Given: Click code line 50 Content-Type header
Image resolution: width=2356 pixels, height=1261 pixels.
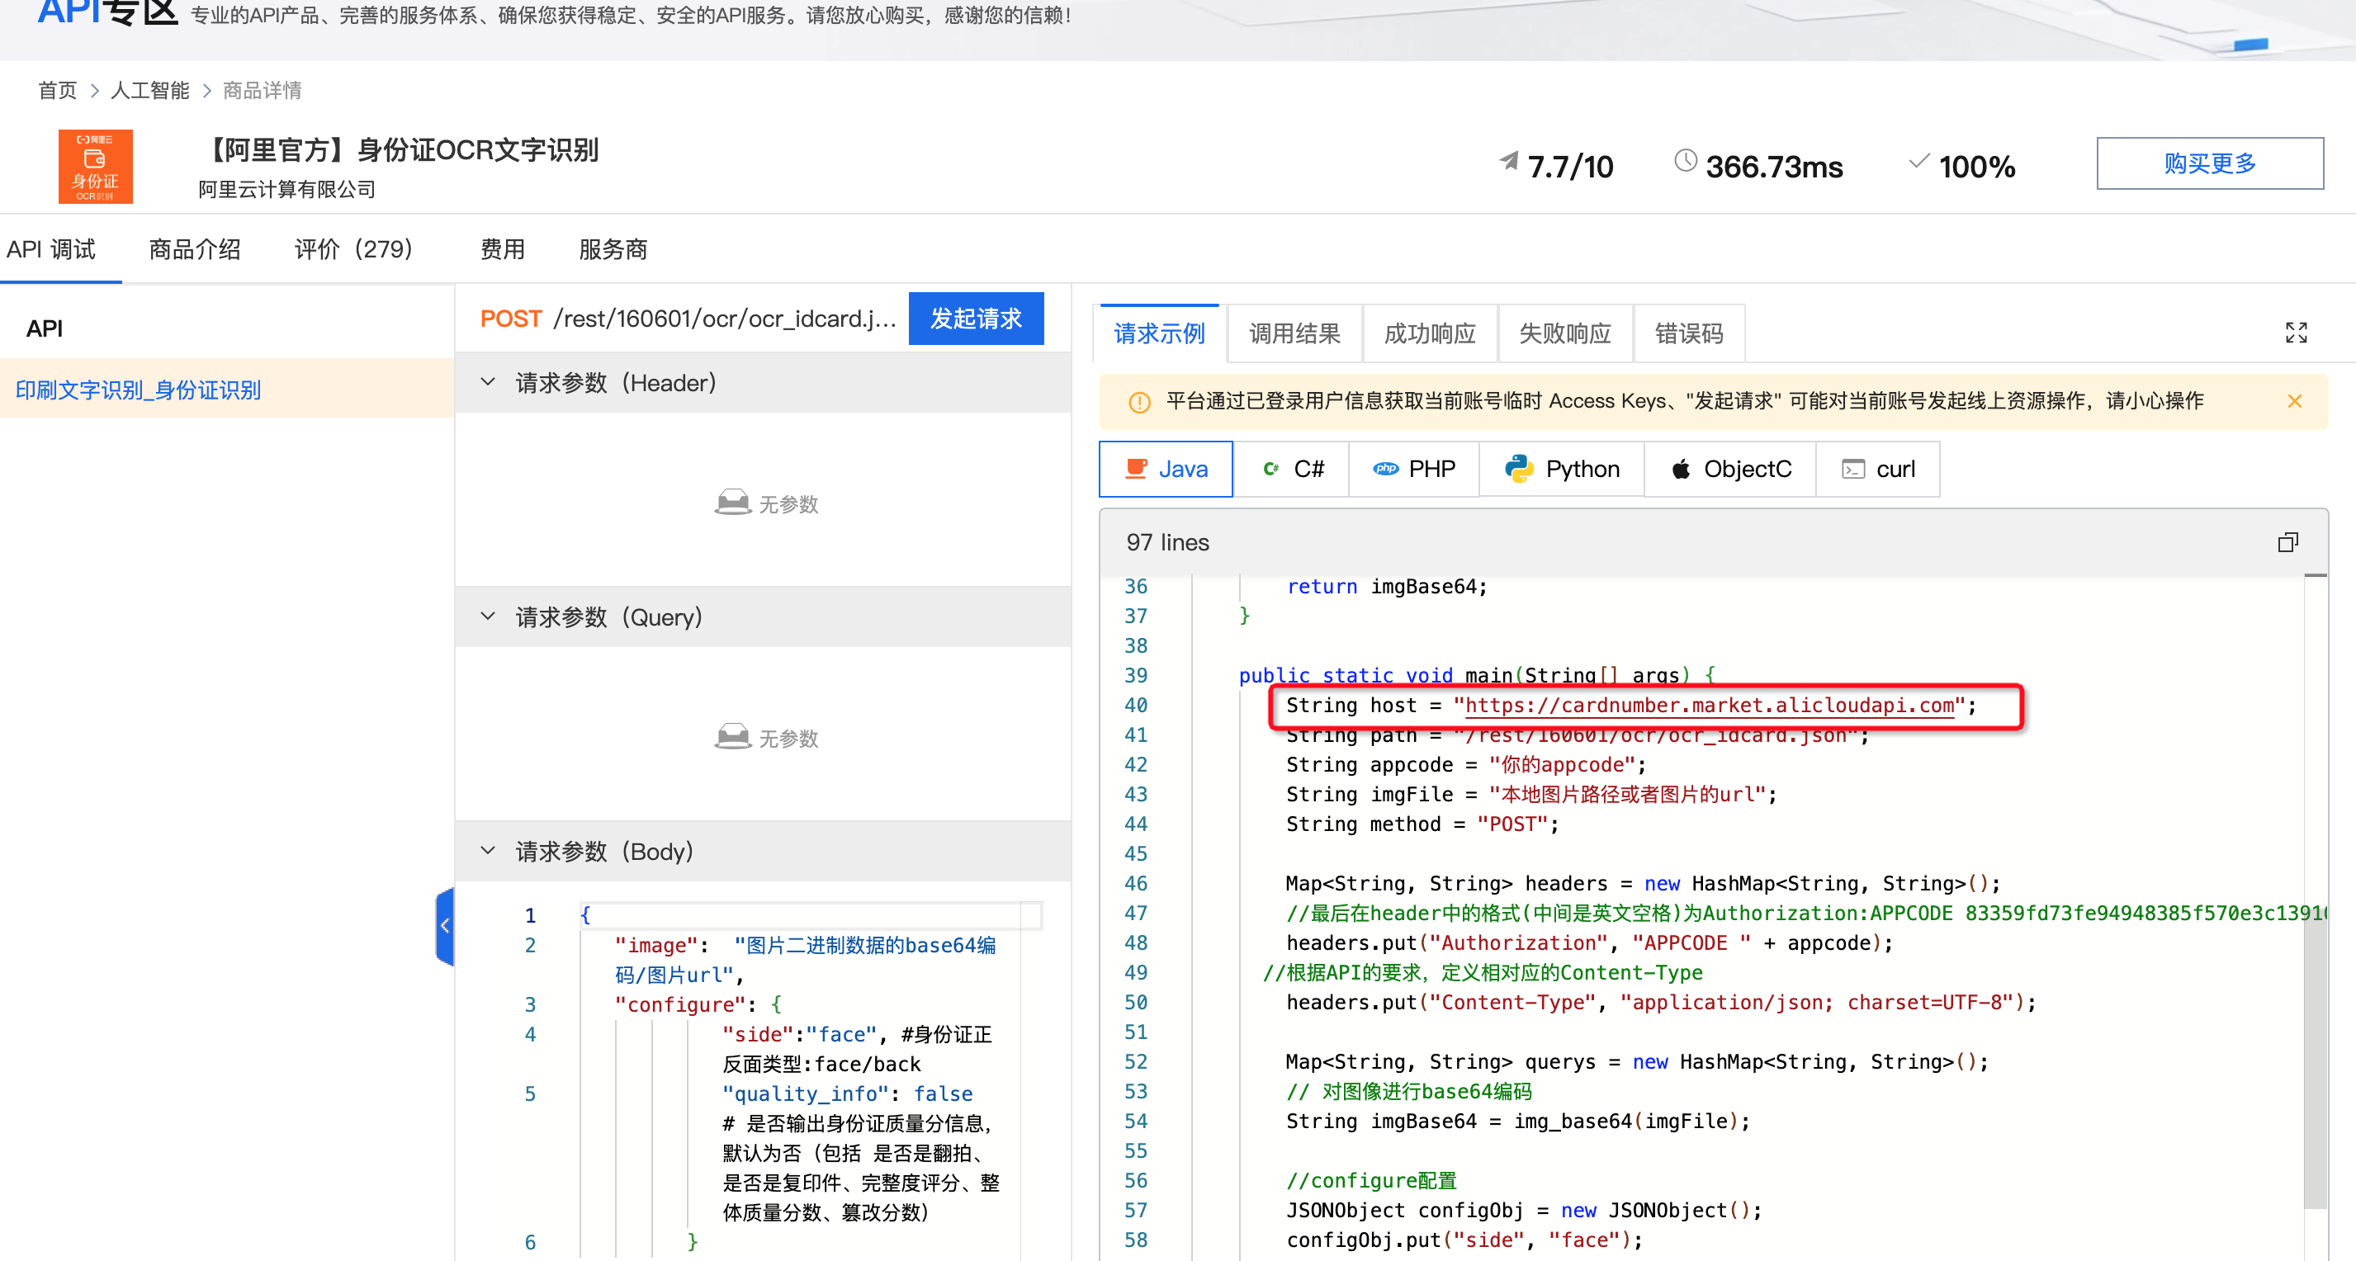Looking at the screenshot, I should tap(1660, 1002).
